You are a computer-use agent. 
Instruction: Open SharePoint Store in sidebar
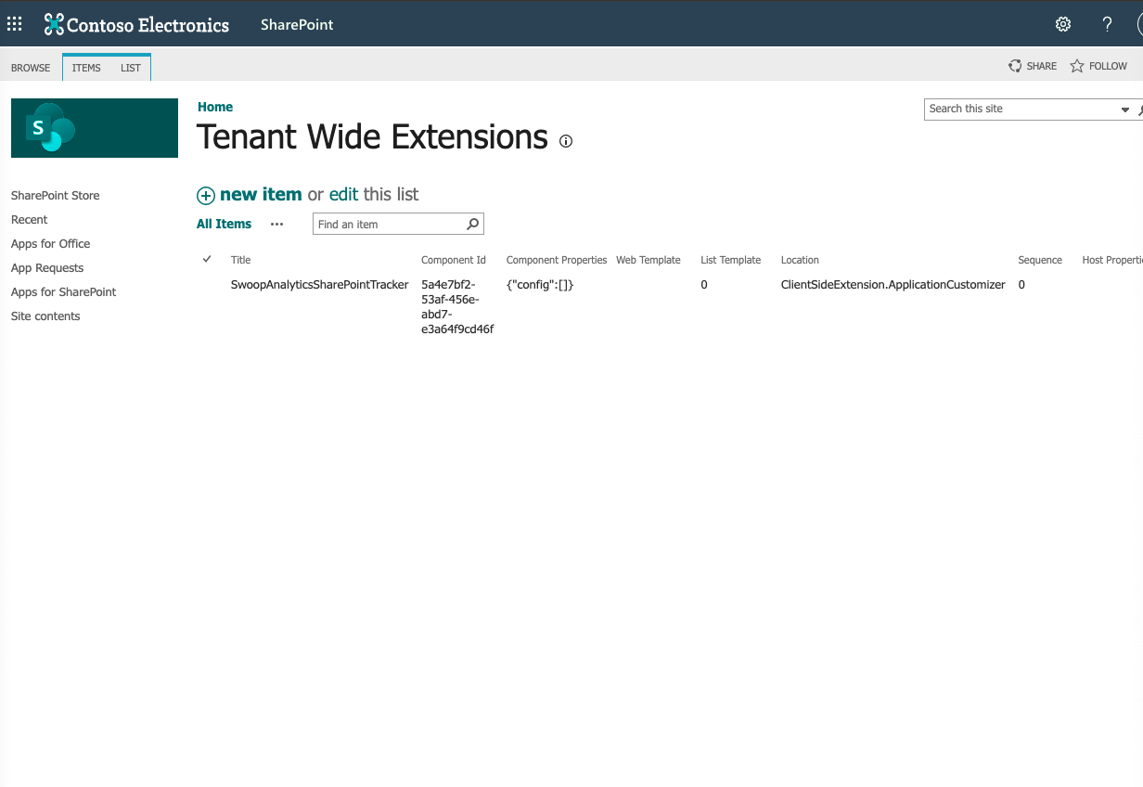56,195
